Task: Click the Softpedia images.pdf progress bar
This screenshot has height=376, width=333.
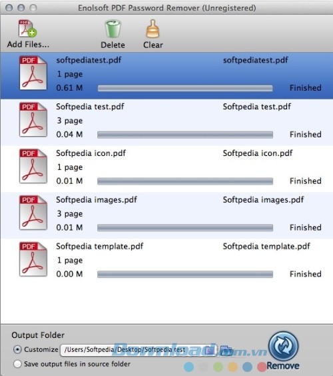Action: 185,228
